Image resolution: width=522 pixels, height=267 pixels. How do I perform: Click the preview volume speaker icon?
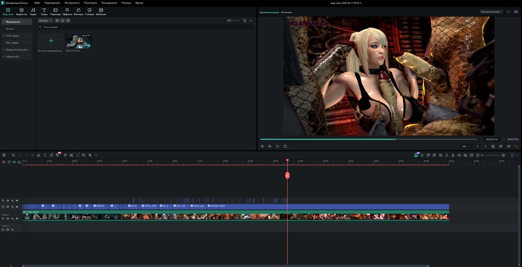click(509, 146)
